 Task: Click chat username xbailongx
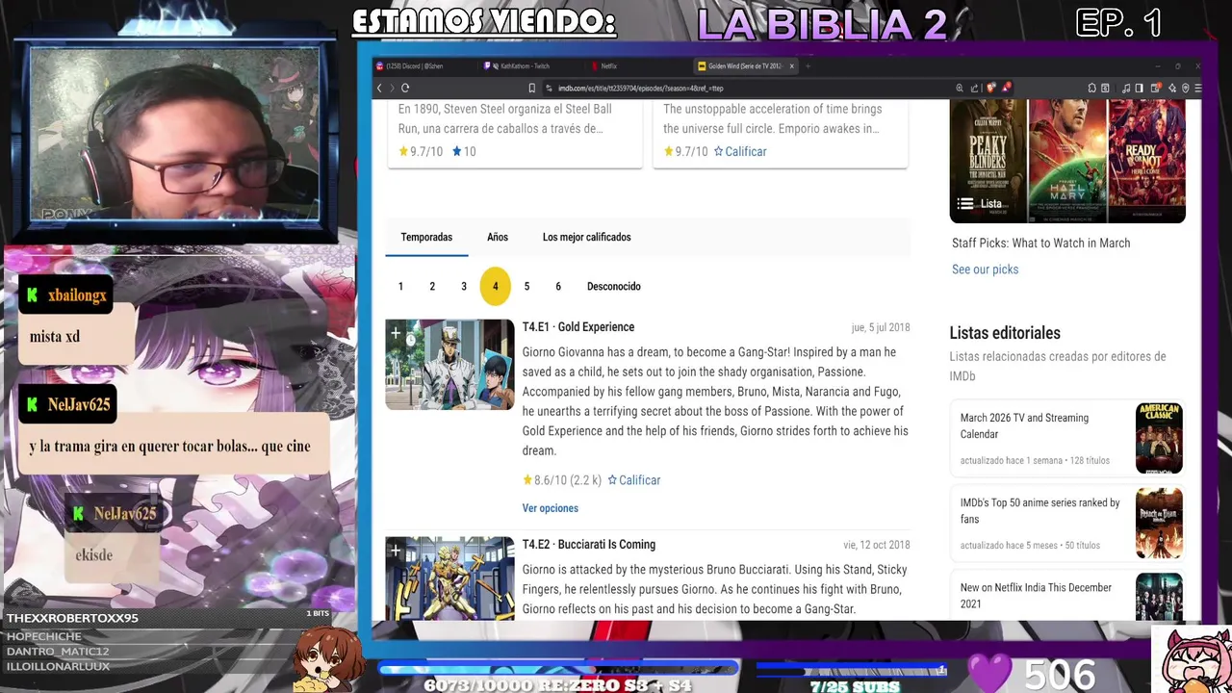click(x=77, y=295)
